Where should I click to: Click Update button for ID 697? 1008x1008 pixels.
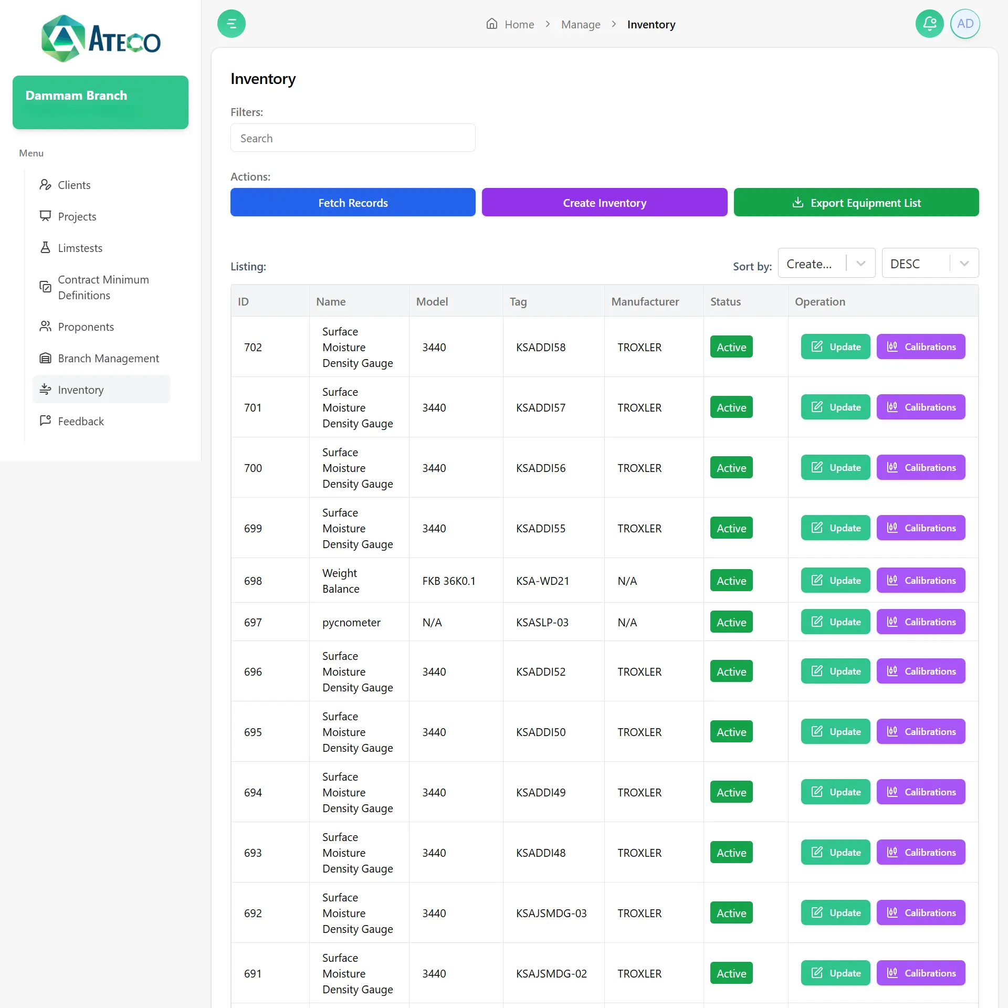point(835,622)
